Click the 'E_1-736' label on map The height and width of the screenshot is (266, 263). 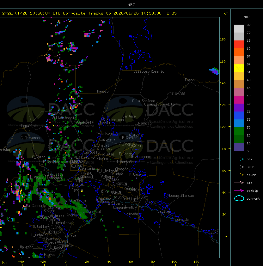pyautogui.click(x=178, y=94)
